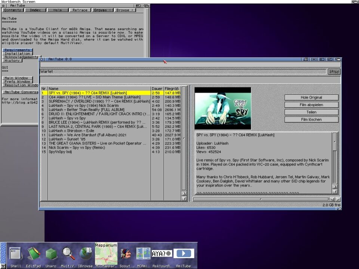The image size is (359, 269).
Task: Open the Resolution Window help link
Action: coord(21,85)
